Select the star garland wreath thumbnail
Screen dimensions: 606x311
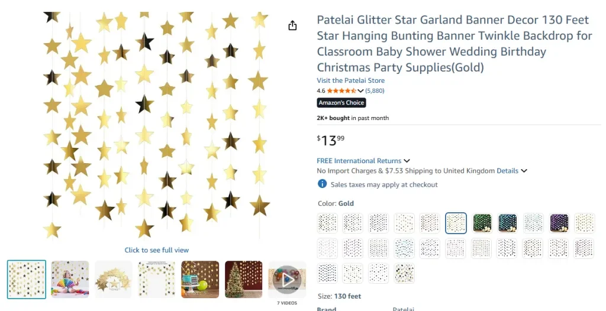click(114, 279)
